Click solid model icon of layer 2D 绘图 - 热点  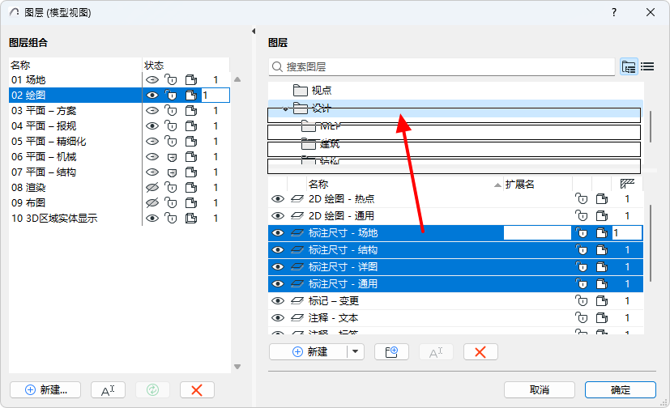pos(602,198)
